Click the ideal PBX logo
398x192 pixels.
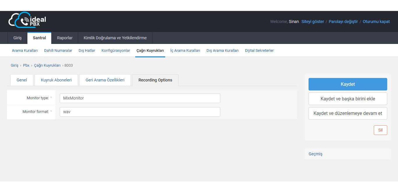[27, 20]
